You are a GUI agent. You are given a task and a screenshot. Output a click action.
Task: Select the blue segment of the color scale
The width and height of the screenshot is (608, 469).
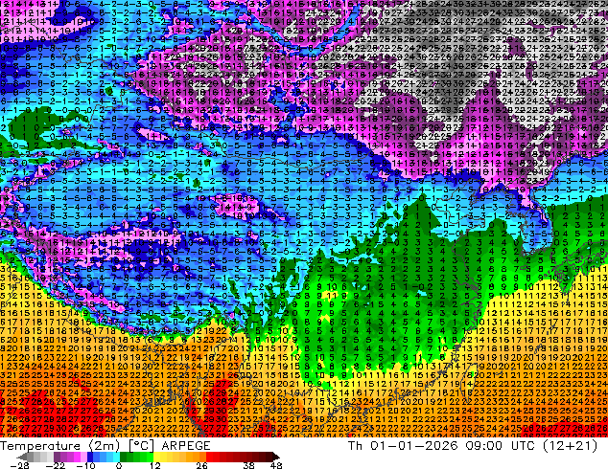(x=104, y=457)
